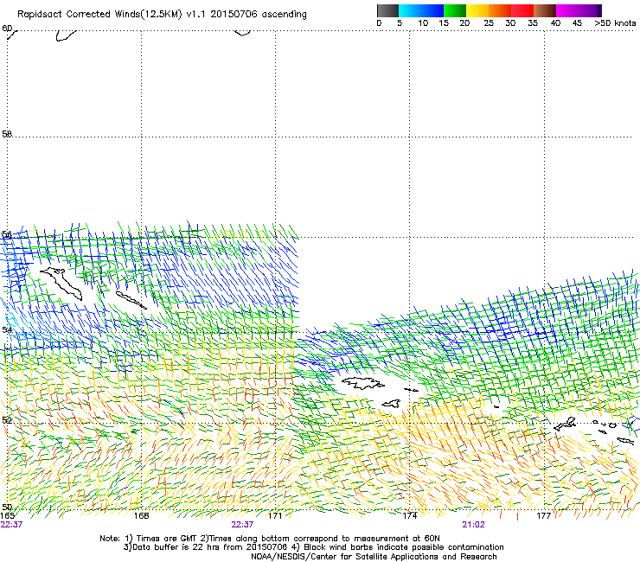Click the gray 0-5 knots color segment
640x562 pixels.
[387, 10]
